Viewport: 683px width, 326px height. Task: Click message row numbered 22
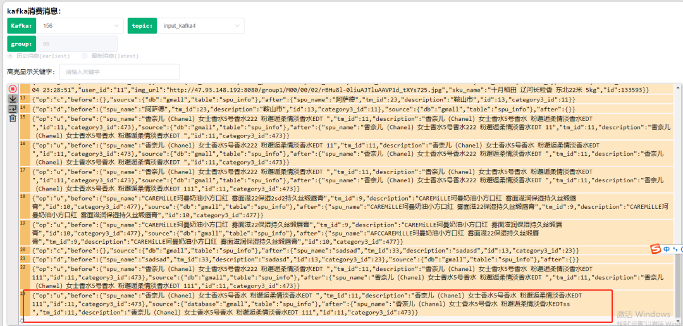347,277
